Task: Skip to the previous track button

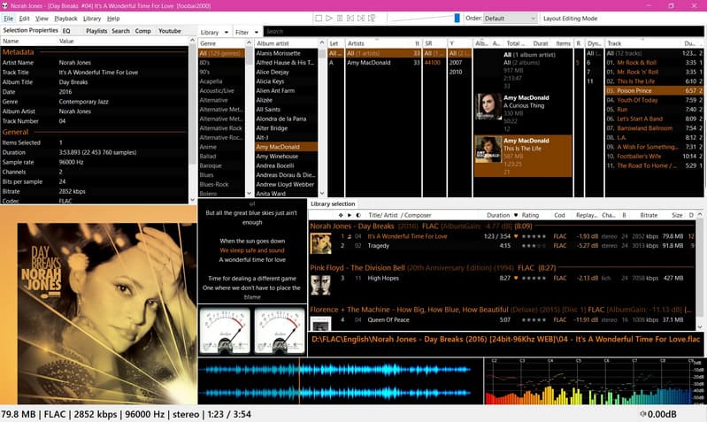Action: pyautogui.click(x=351, y=18)
